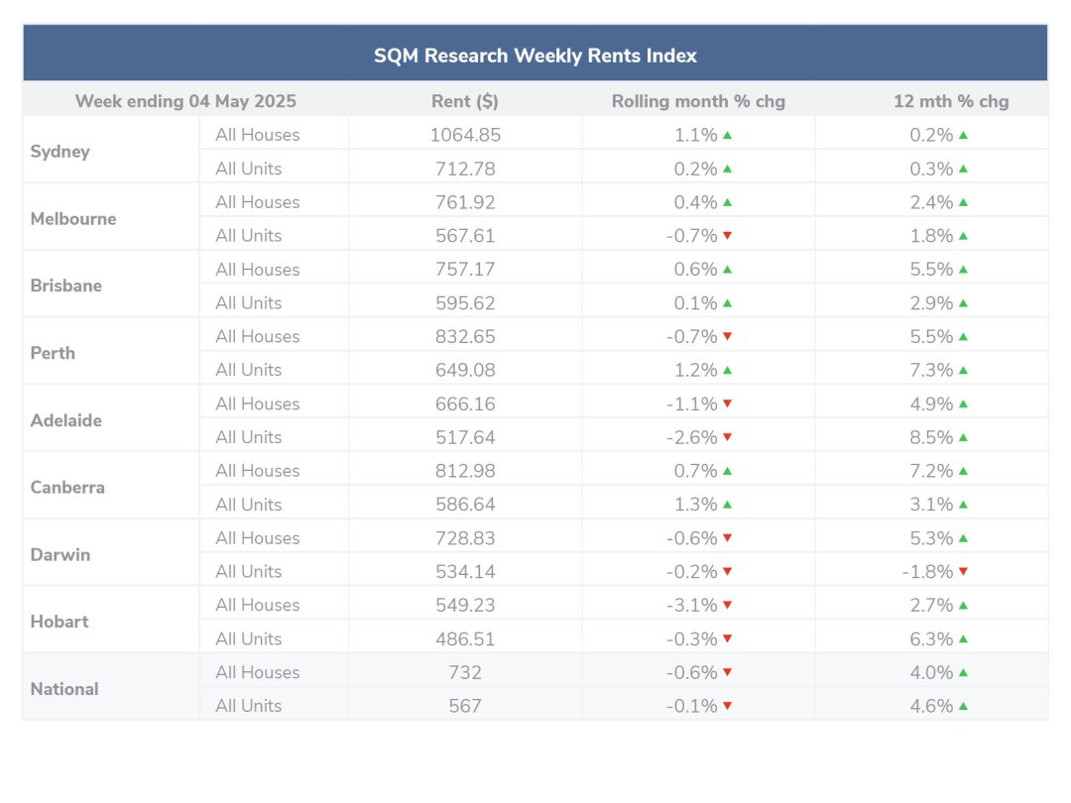
Task: Click Canberra houses rent 812.98
Action: coord(465,471)
